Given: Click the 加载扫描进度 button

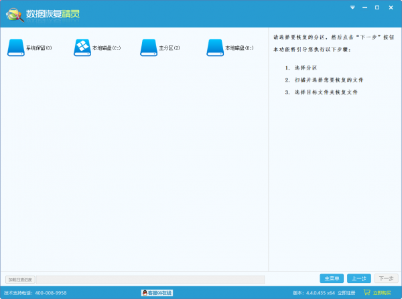Looking at the screenshot, I should pyautogui.click(x=19, y=280).
